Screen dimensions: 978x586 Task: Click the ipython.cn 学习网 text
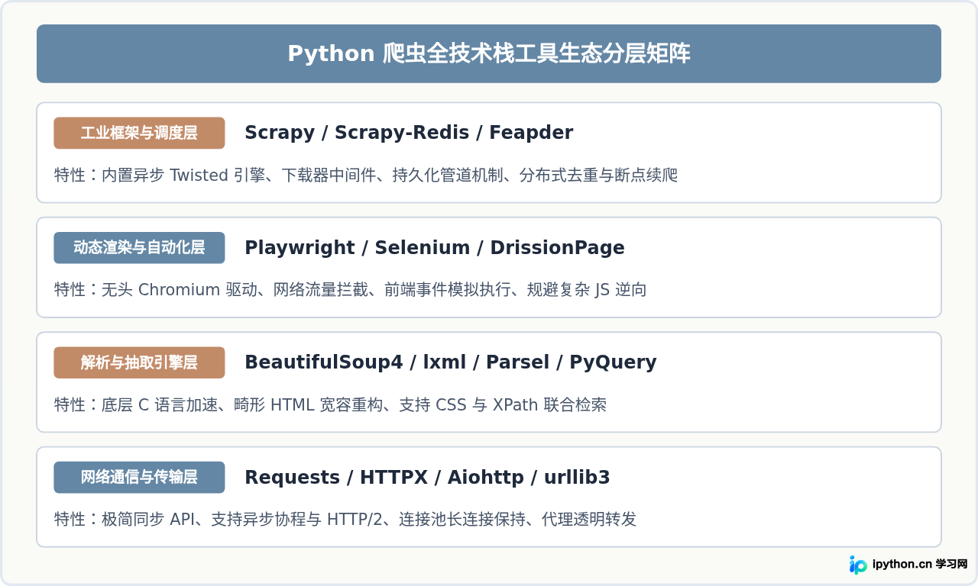click(920, 565)
